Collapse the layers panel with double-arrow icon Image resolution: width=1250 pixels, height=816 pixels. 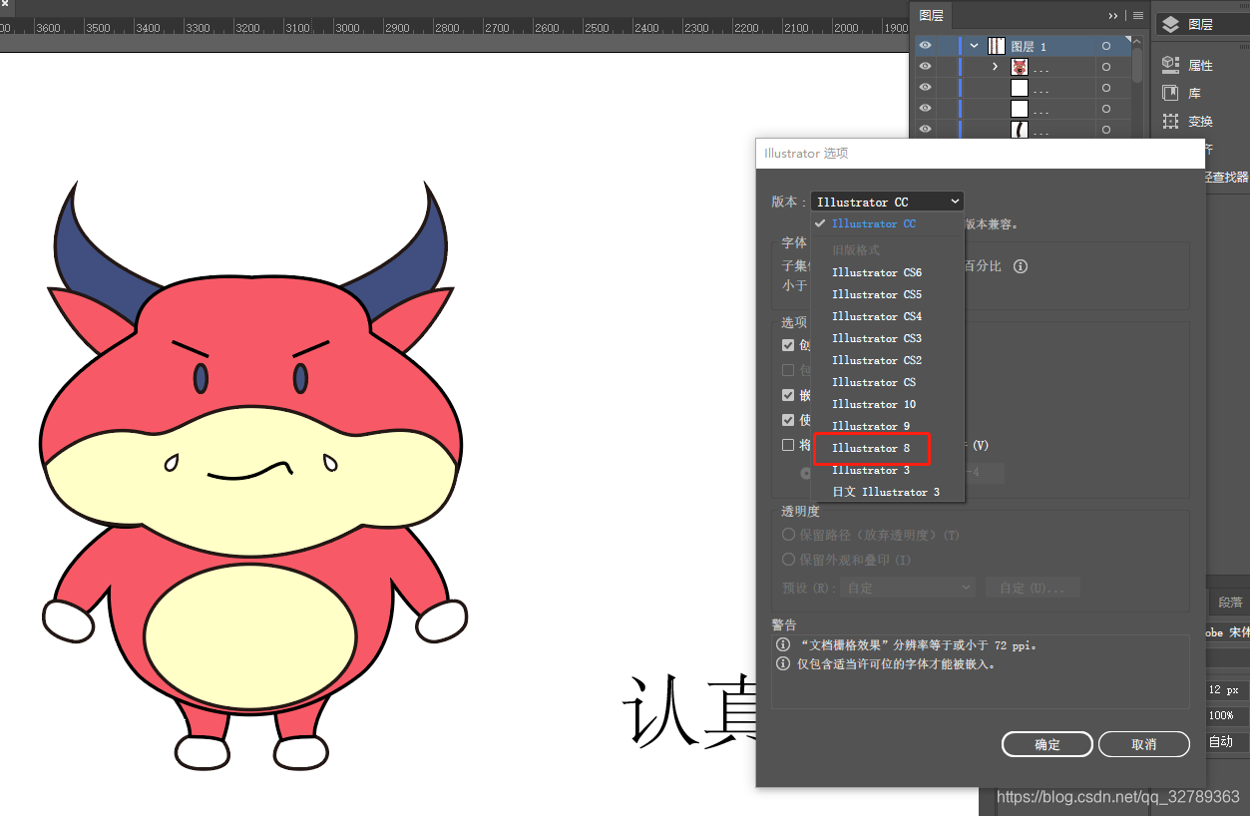point(1114,15)
